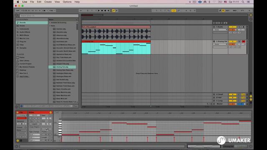The image size is (267, 150).
Task: Open track 2 Analog Kat None chooser
Action: [x=220, y=44]
